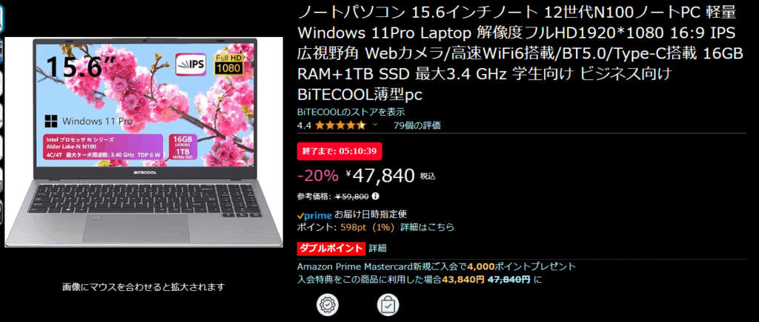Open the 79個の評価 reviews link

tap(417, 126)
